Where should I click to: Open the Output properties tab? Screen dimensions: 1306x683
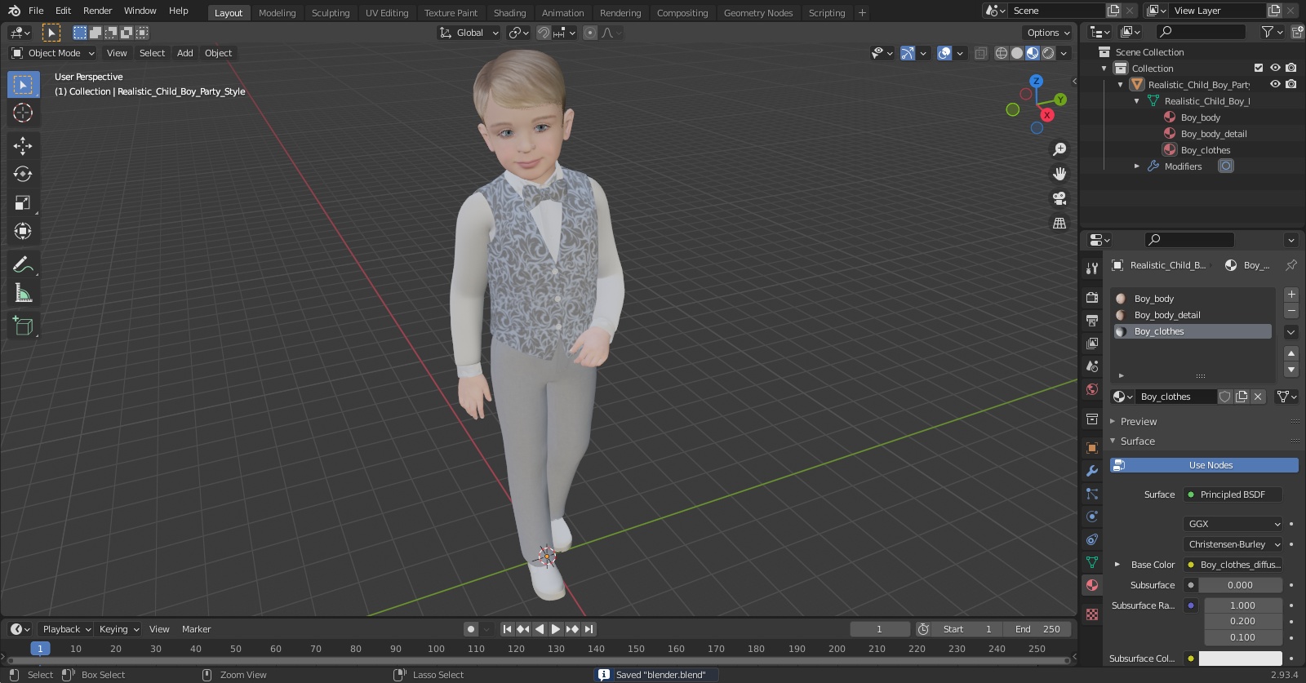[x=1092, y=321]
